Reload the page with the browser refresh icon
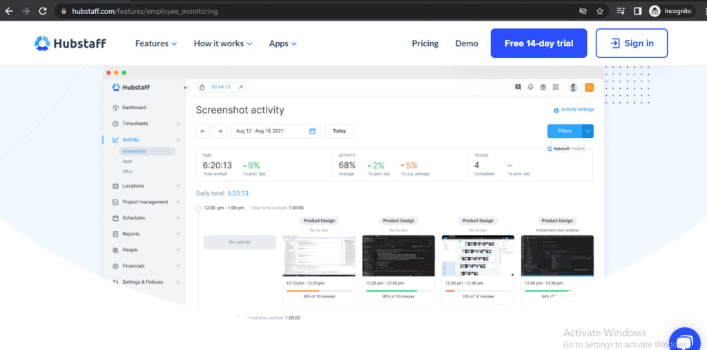 [x=43, y=11]
